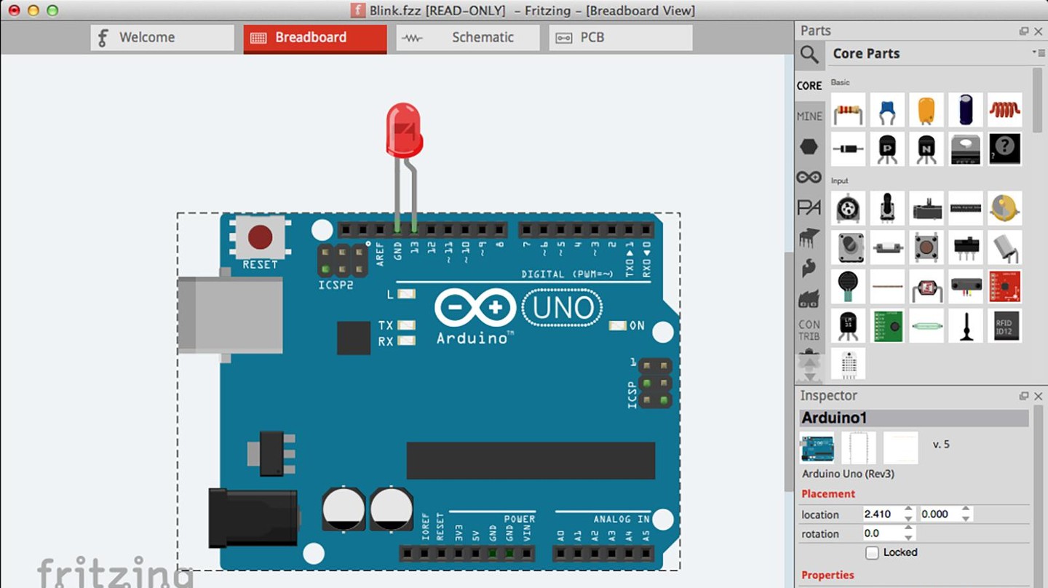The height and width of the screenshot is (588, 1048).
Task: Increase the location X value stepper
Action: click(908, 510)
